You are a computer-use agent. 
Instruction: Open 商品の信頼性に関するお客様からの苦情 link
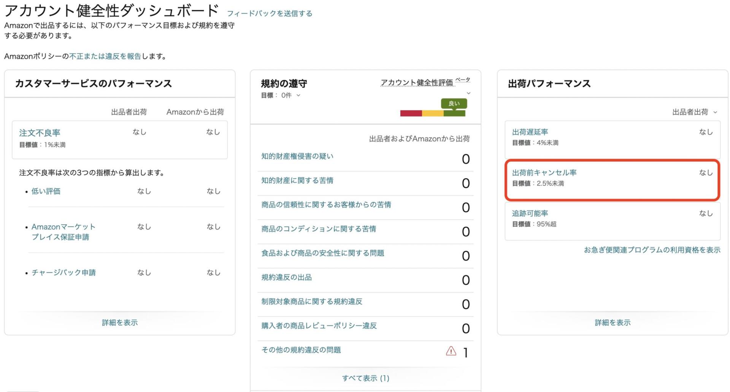click(326, 205)
